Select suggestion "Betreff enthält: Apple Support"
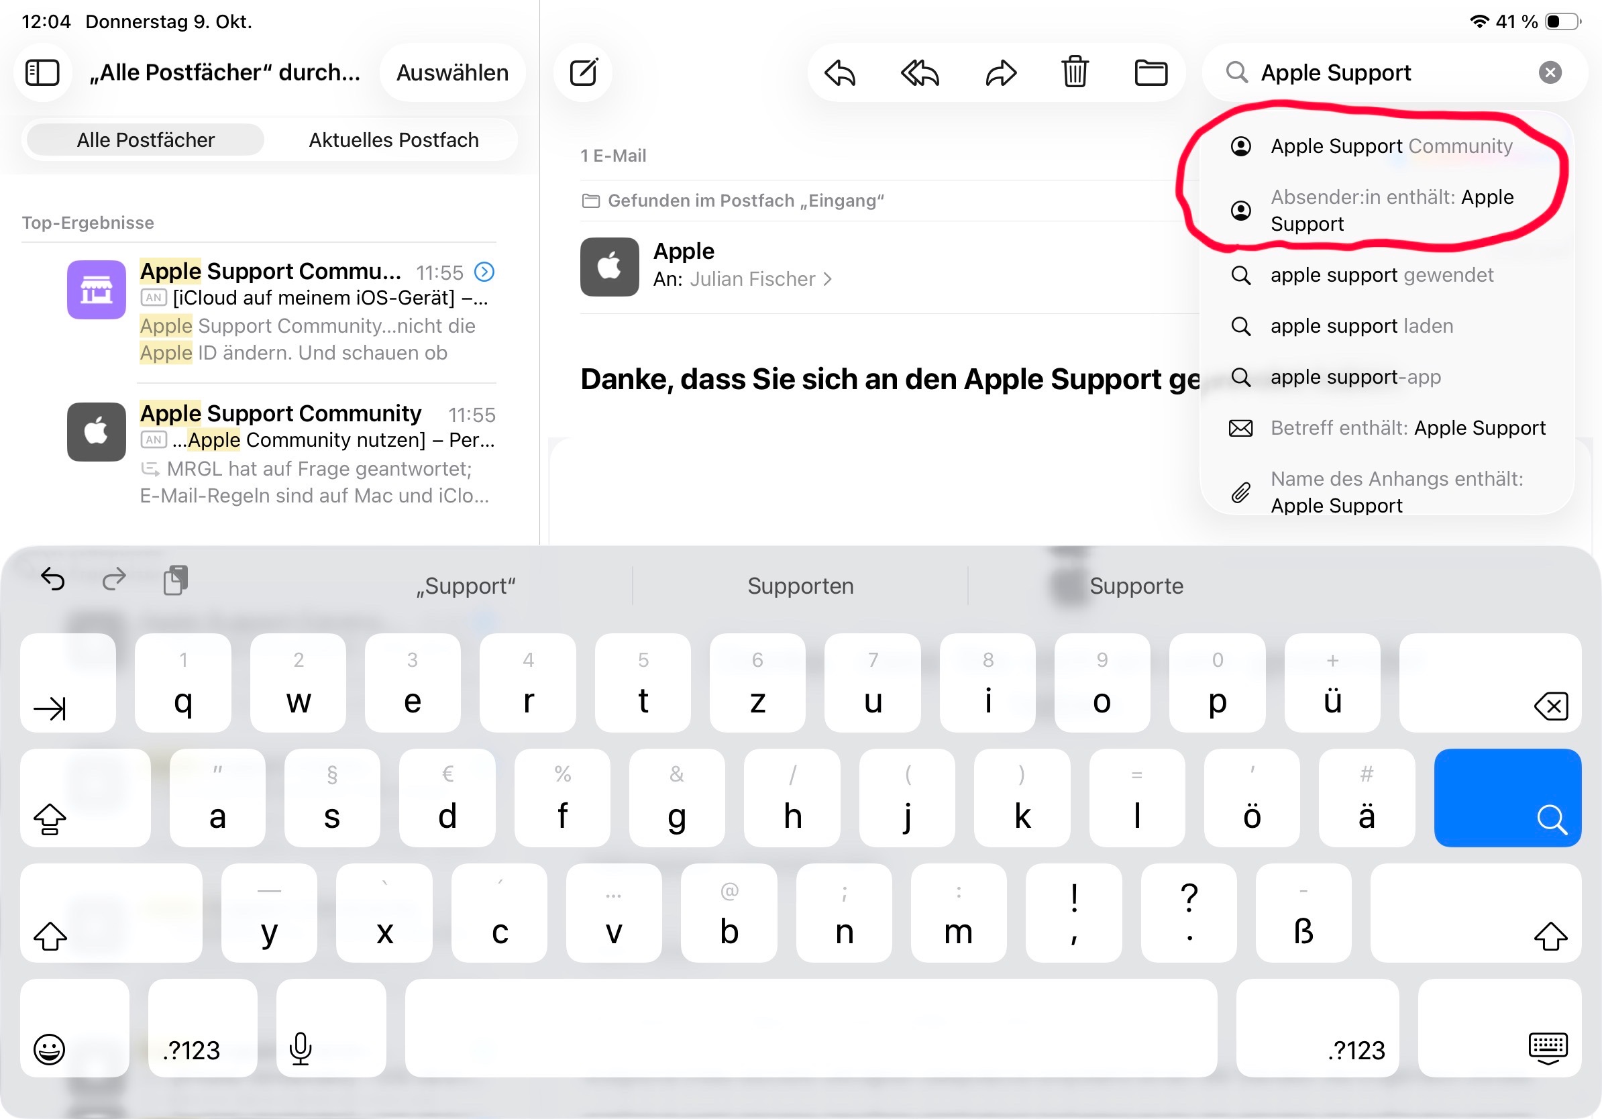1602x1119 pixels. click(x=1407, y=427)
